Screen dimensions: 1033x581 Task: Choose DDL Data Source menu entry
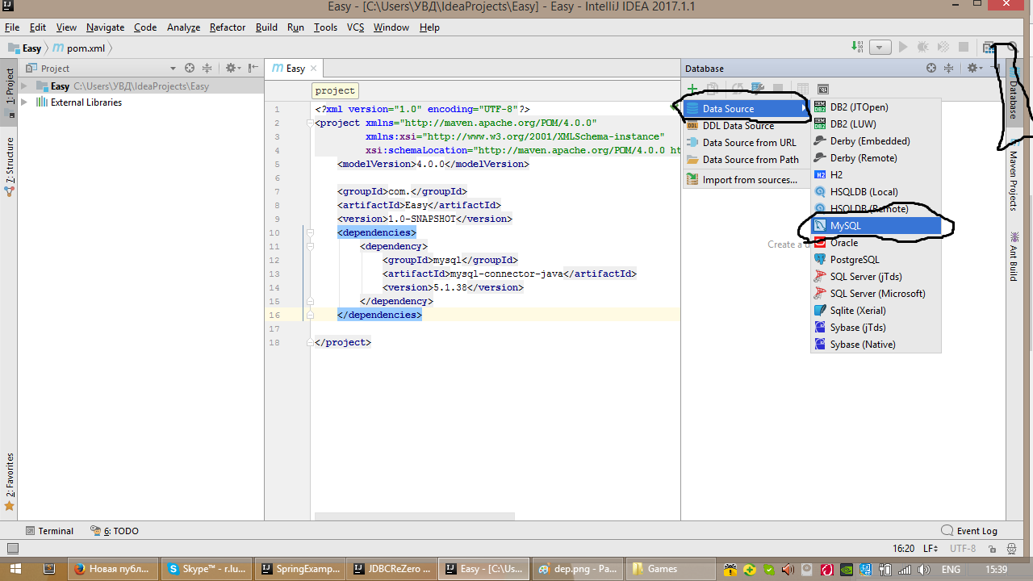point(747,126)
